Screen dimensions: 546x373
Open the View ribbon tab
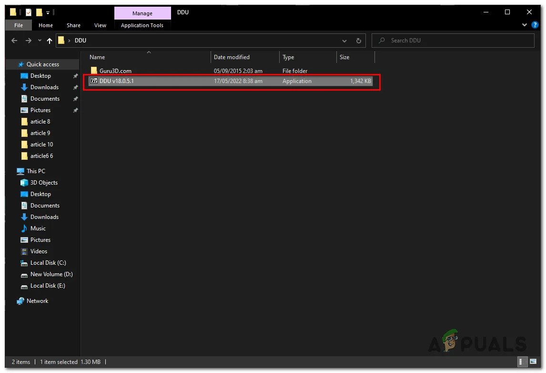point(100,25)
